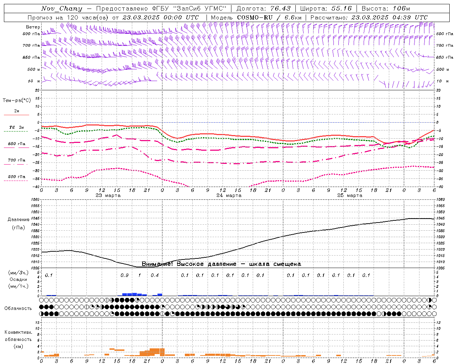Click the Nov_Chany station title

(61, 9)
